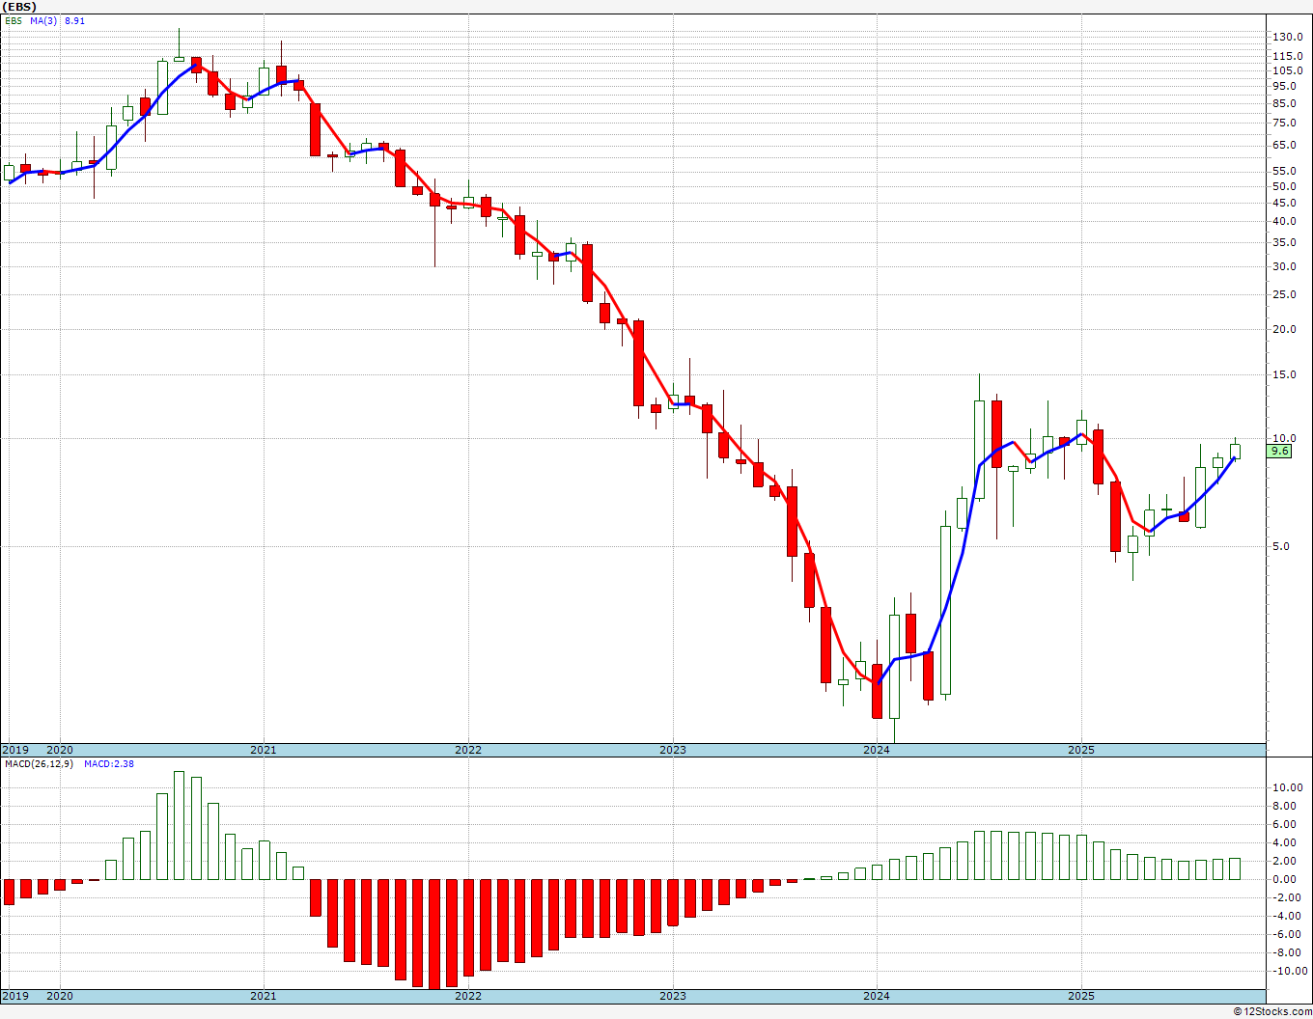This screenshot has width=1313, height=1019.
Task: Click the 6.00 MACD axis label
Action: click(x=1284, y=824)
